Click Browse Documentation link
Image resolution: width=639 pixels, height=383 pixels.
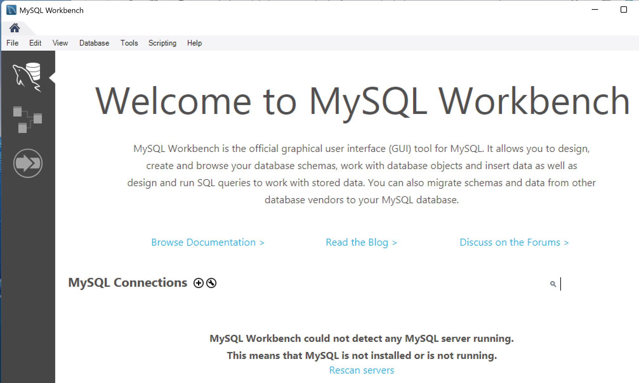[x=208, y=242]
